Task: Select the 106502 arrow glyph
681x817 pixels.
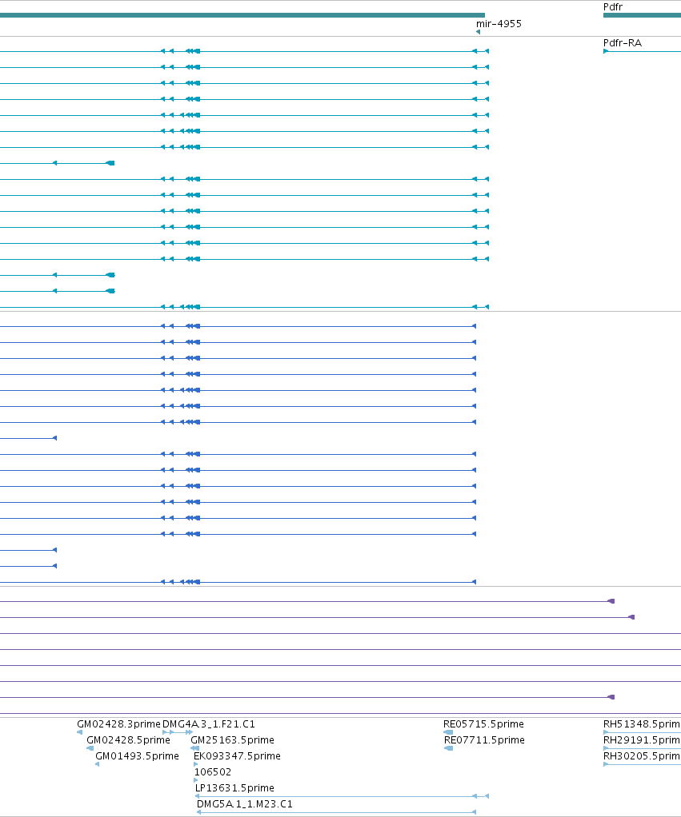Action: click(196, 780)
